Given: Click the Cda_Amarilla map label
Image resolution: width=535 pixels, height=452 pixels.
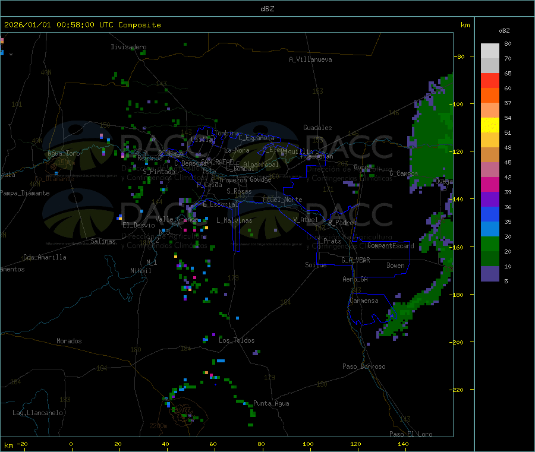Looking at the screenshot, I should 45,257.
